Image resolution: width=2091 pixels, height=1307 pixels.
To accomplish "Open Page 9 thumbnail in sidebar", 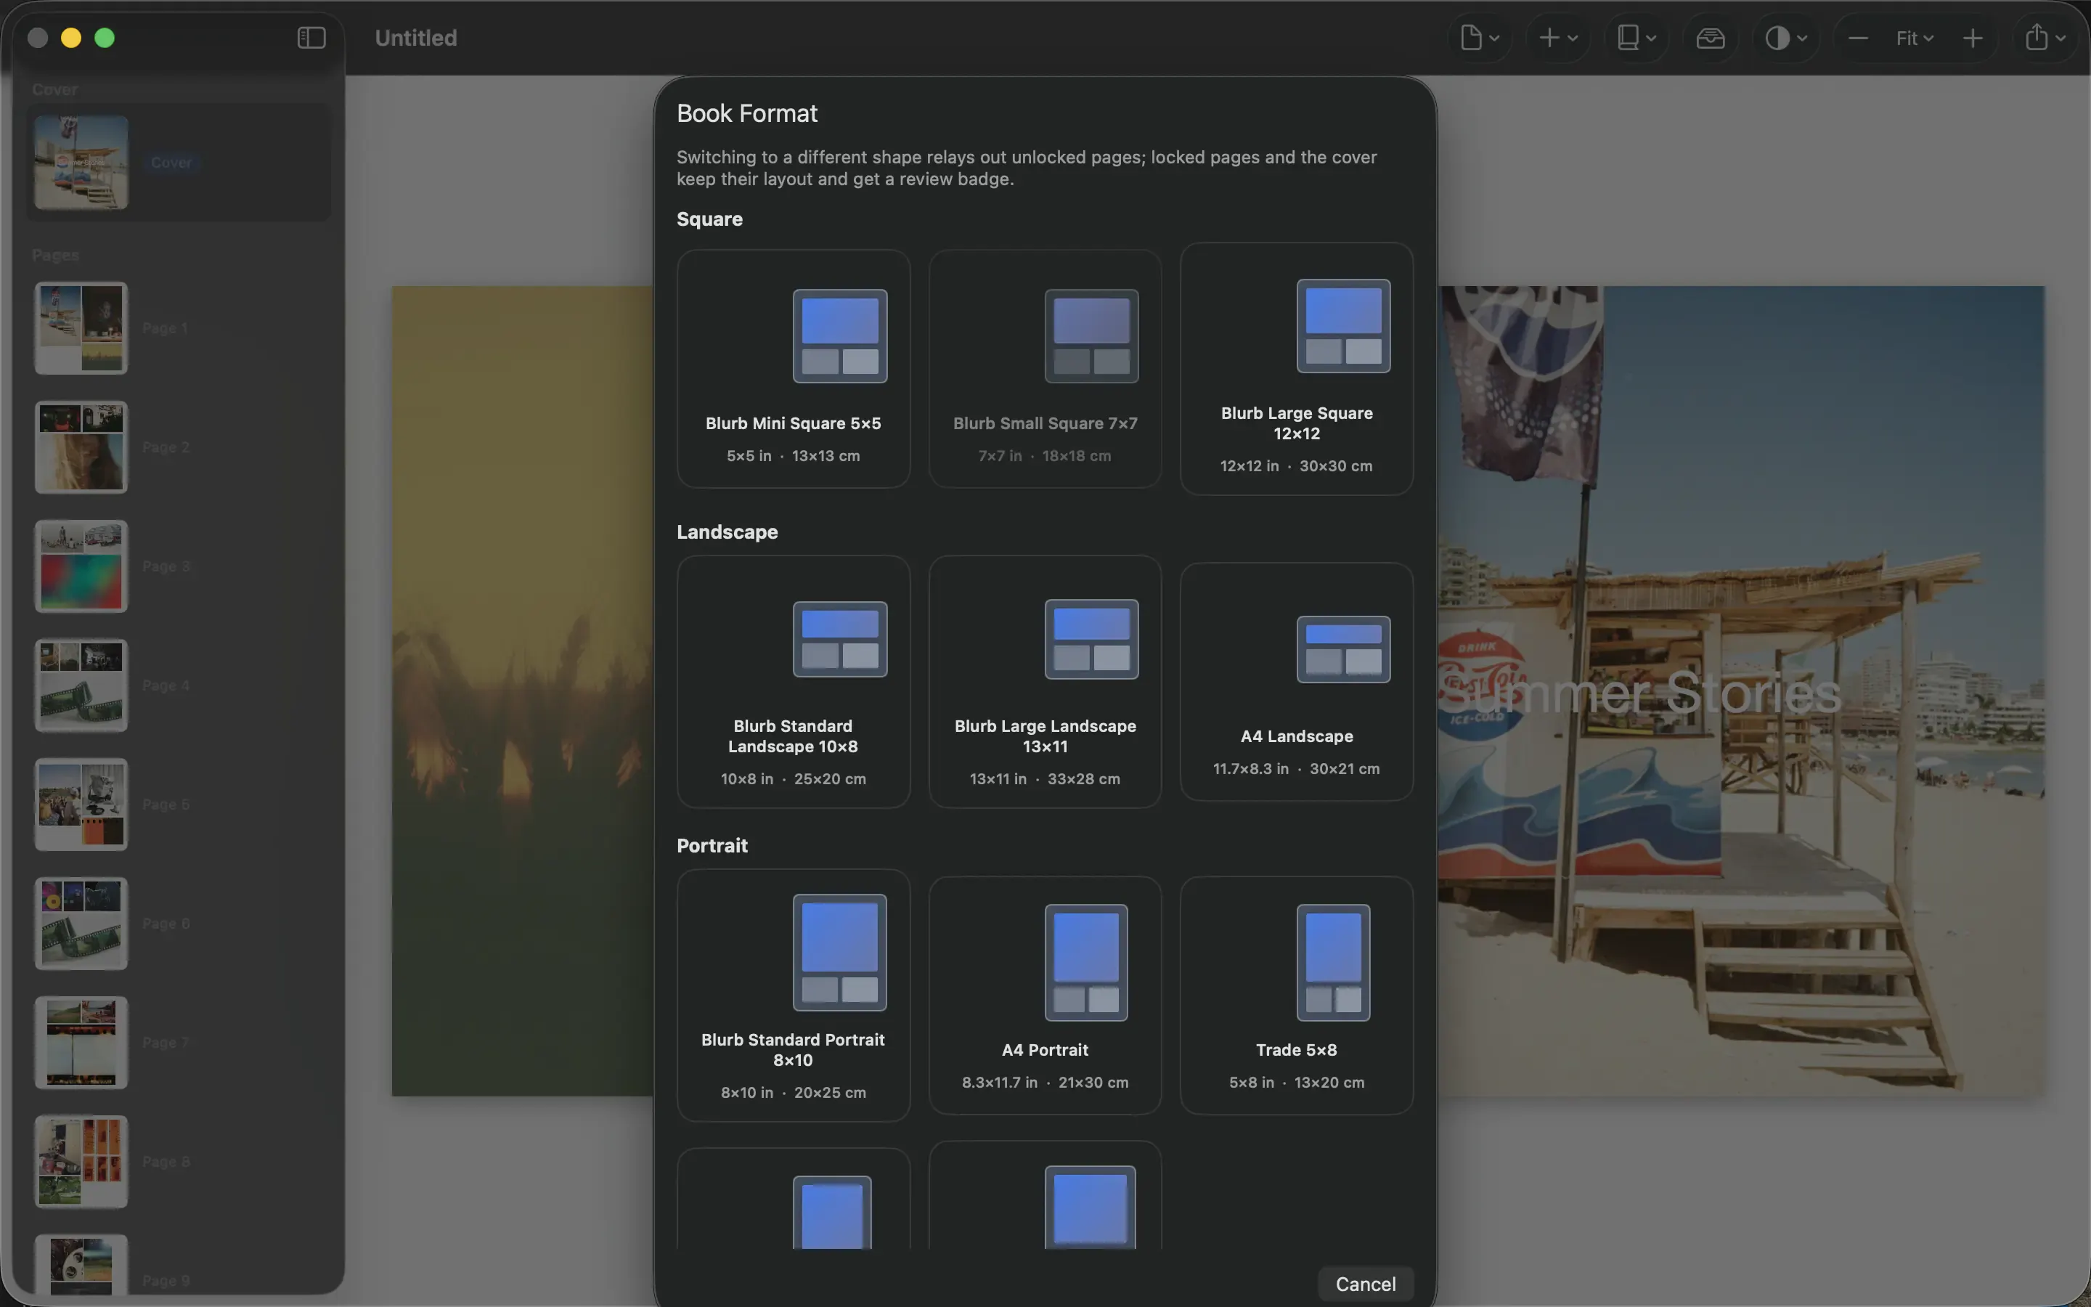I will (x=81, y=1266).
